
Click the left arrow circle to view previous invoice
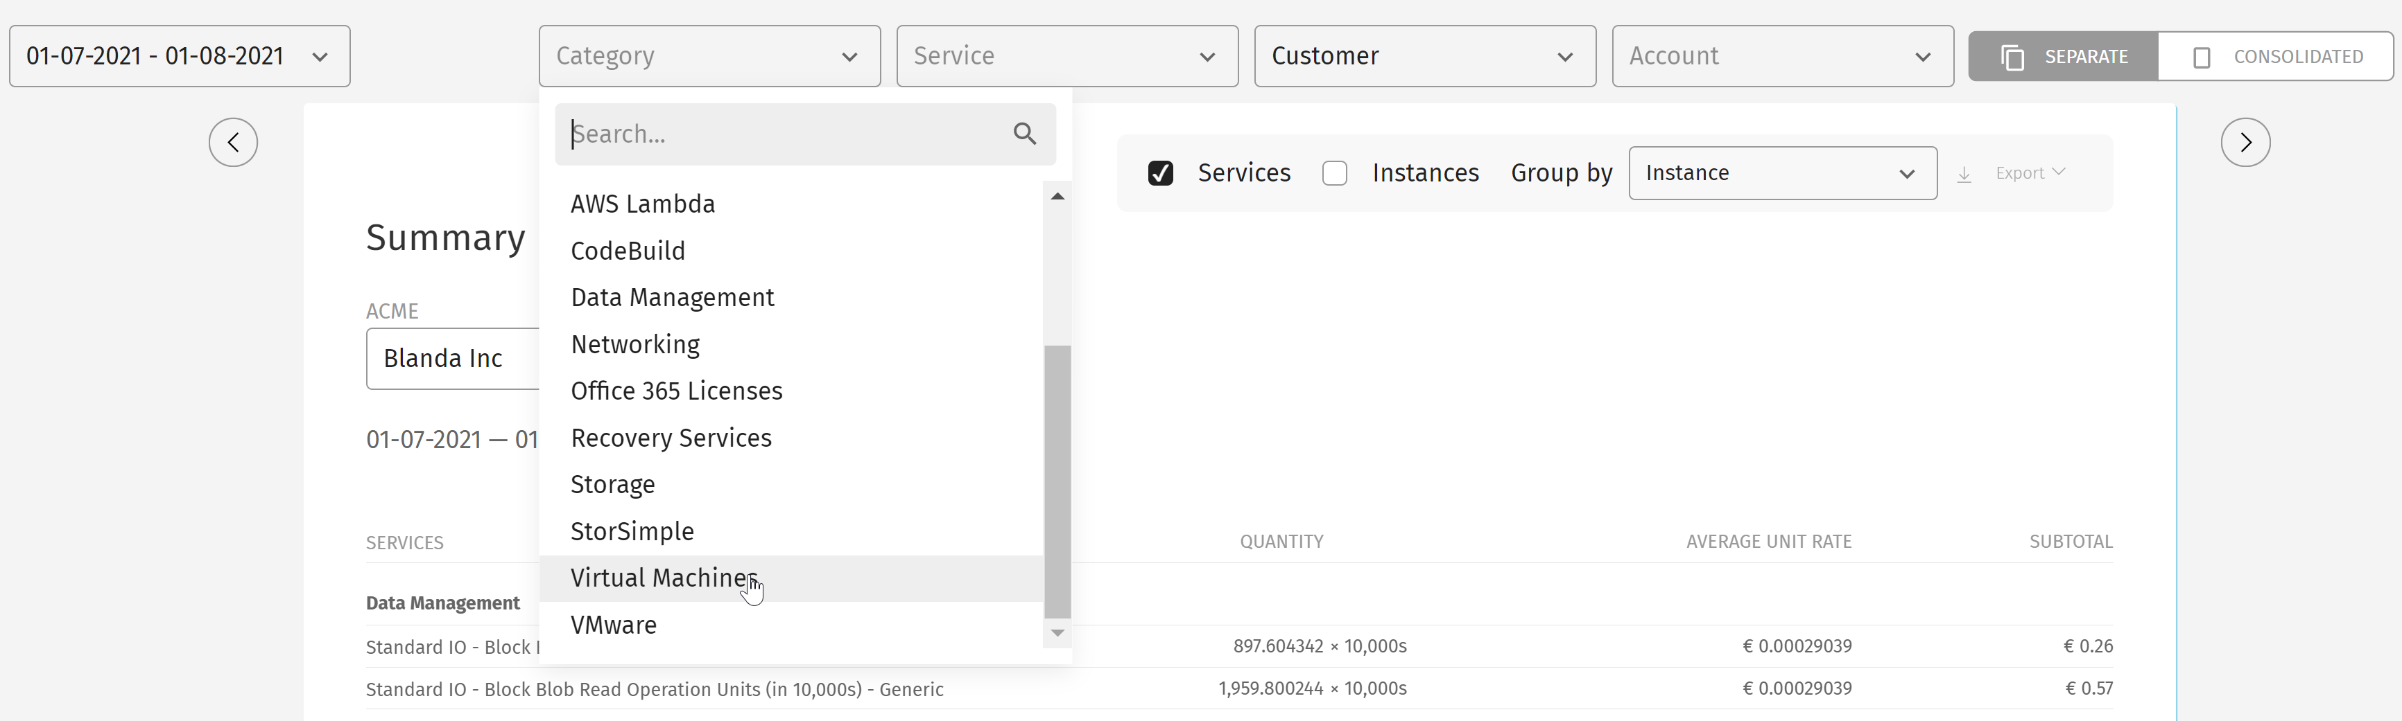coord(233,141)
